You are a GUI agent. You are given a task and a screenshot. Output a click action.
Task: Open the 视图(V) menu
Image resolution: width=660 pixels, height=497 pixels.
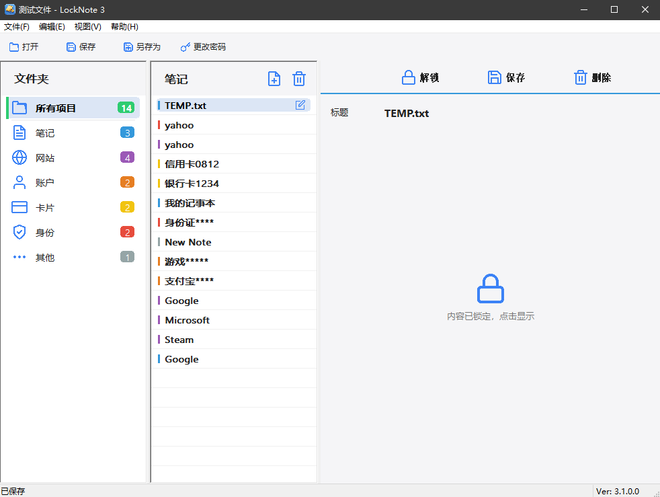point(87,26)
